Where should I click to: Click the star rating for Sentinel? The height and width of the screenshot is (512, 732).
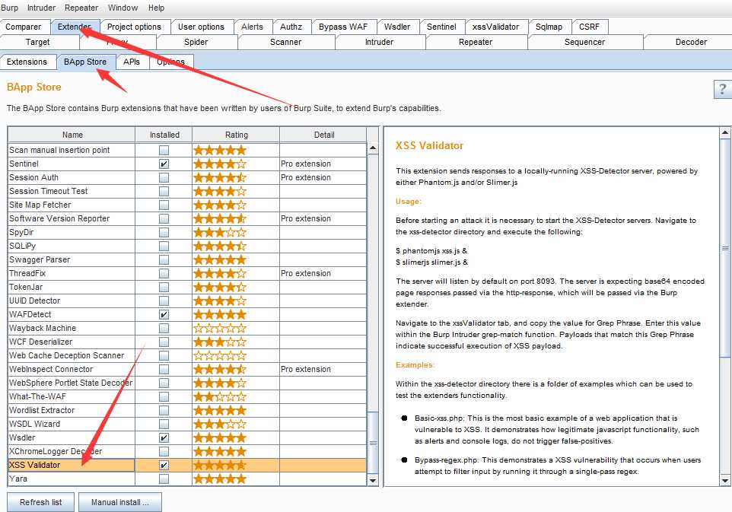(x=220, y=164)
